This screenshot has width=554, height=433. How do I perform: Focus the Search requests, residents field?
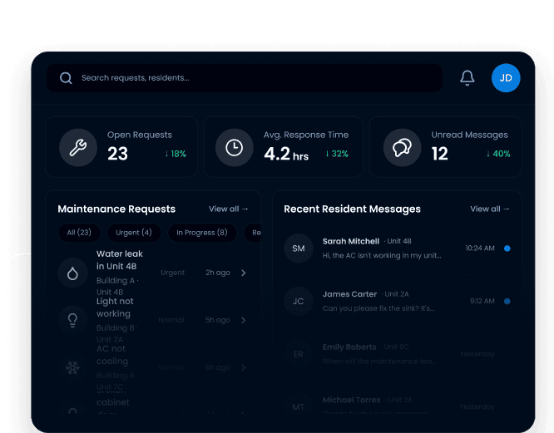coord(245,78)
